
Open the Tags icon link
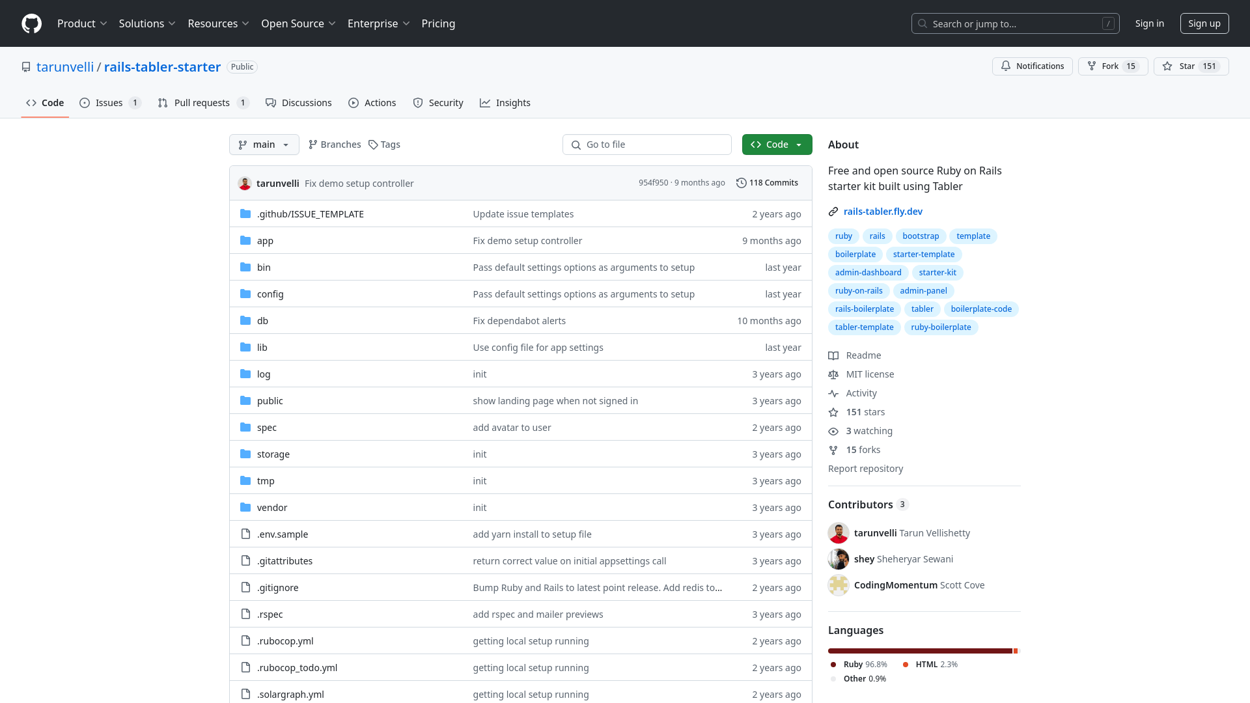coord(373,145)
